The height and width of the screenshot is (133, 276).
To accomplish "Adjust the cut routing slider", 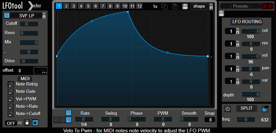I will click(251, 31).
